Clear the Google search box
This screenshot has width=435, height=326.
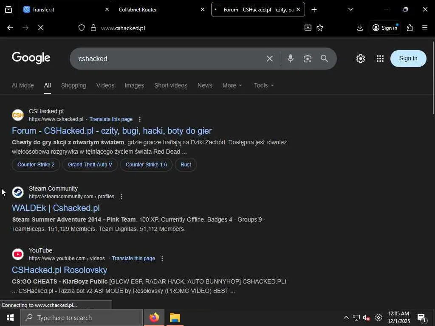click(270, 59)
